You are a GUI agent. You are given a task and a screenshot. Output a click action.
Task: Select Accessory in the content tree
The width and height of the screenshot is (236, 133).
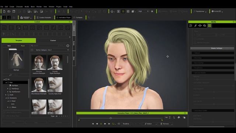13,98
